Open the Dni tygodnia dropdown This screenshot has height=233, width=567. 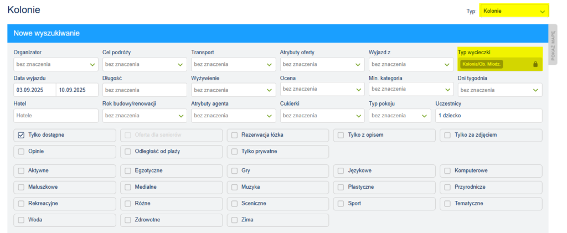(x=499, y=90)
